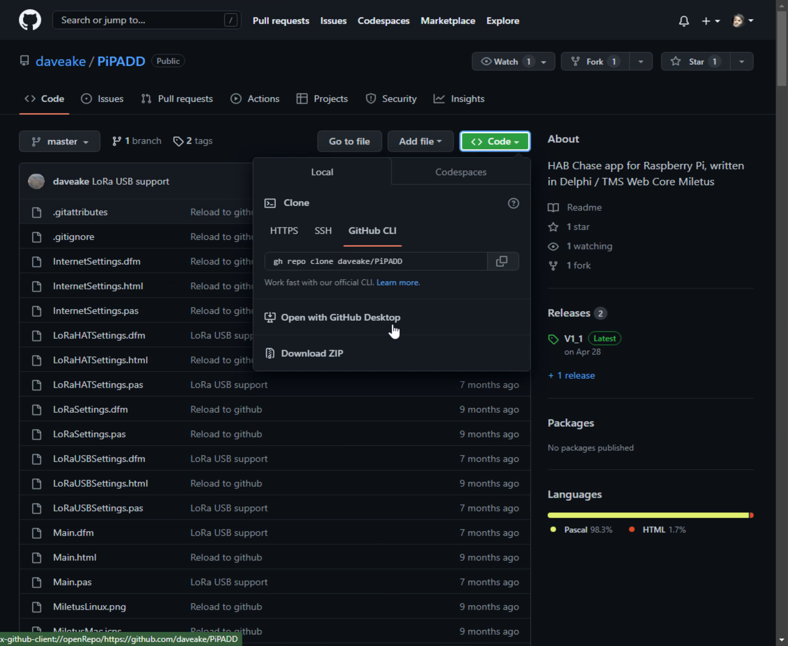Image resolution: width=788 pixels, height=646 pixels.
Task: Open the notifications bell
Action: [x=684, y=21]
